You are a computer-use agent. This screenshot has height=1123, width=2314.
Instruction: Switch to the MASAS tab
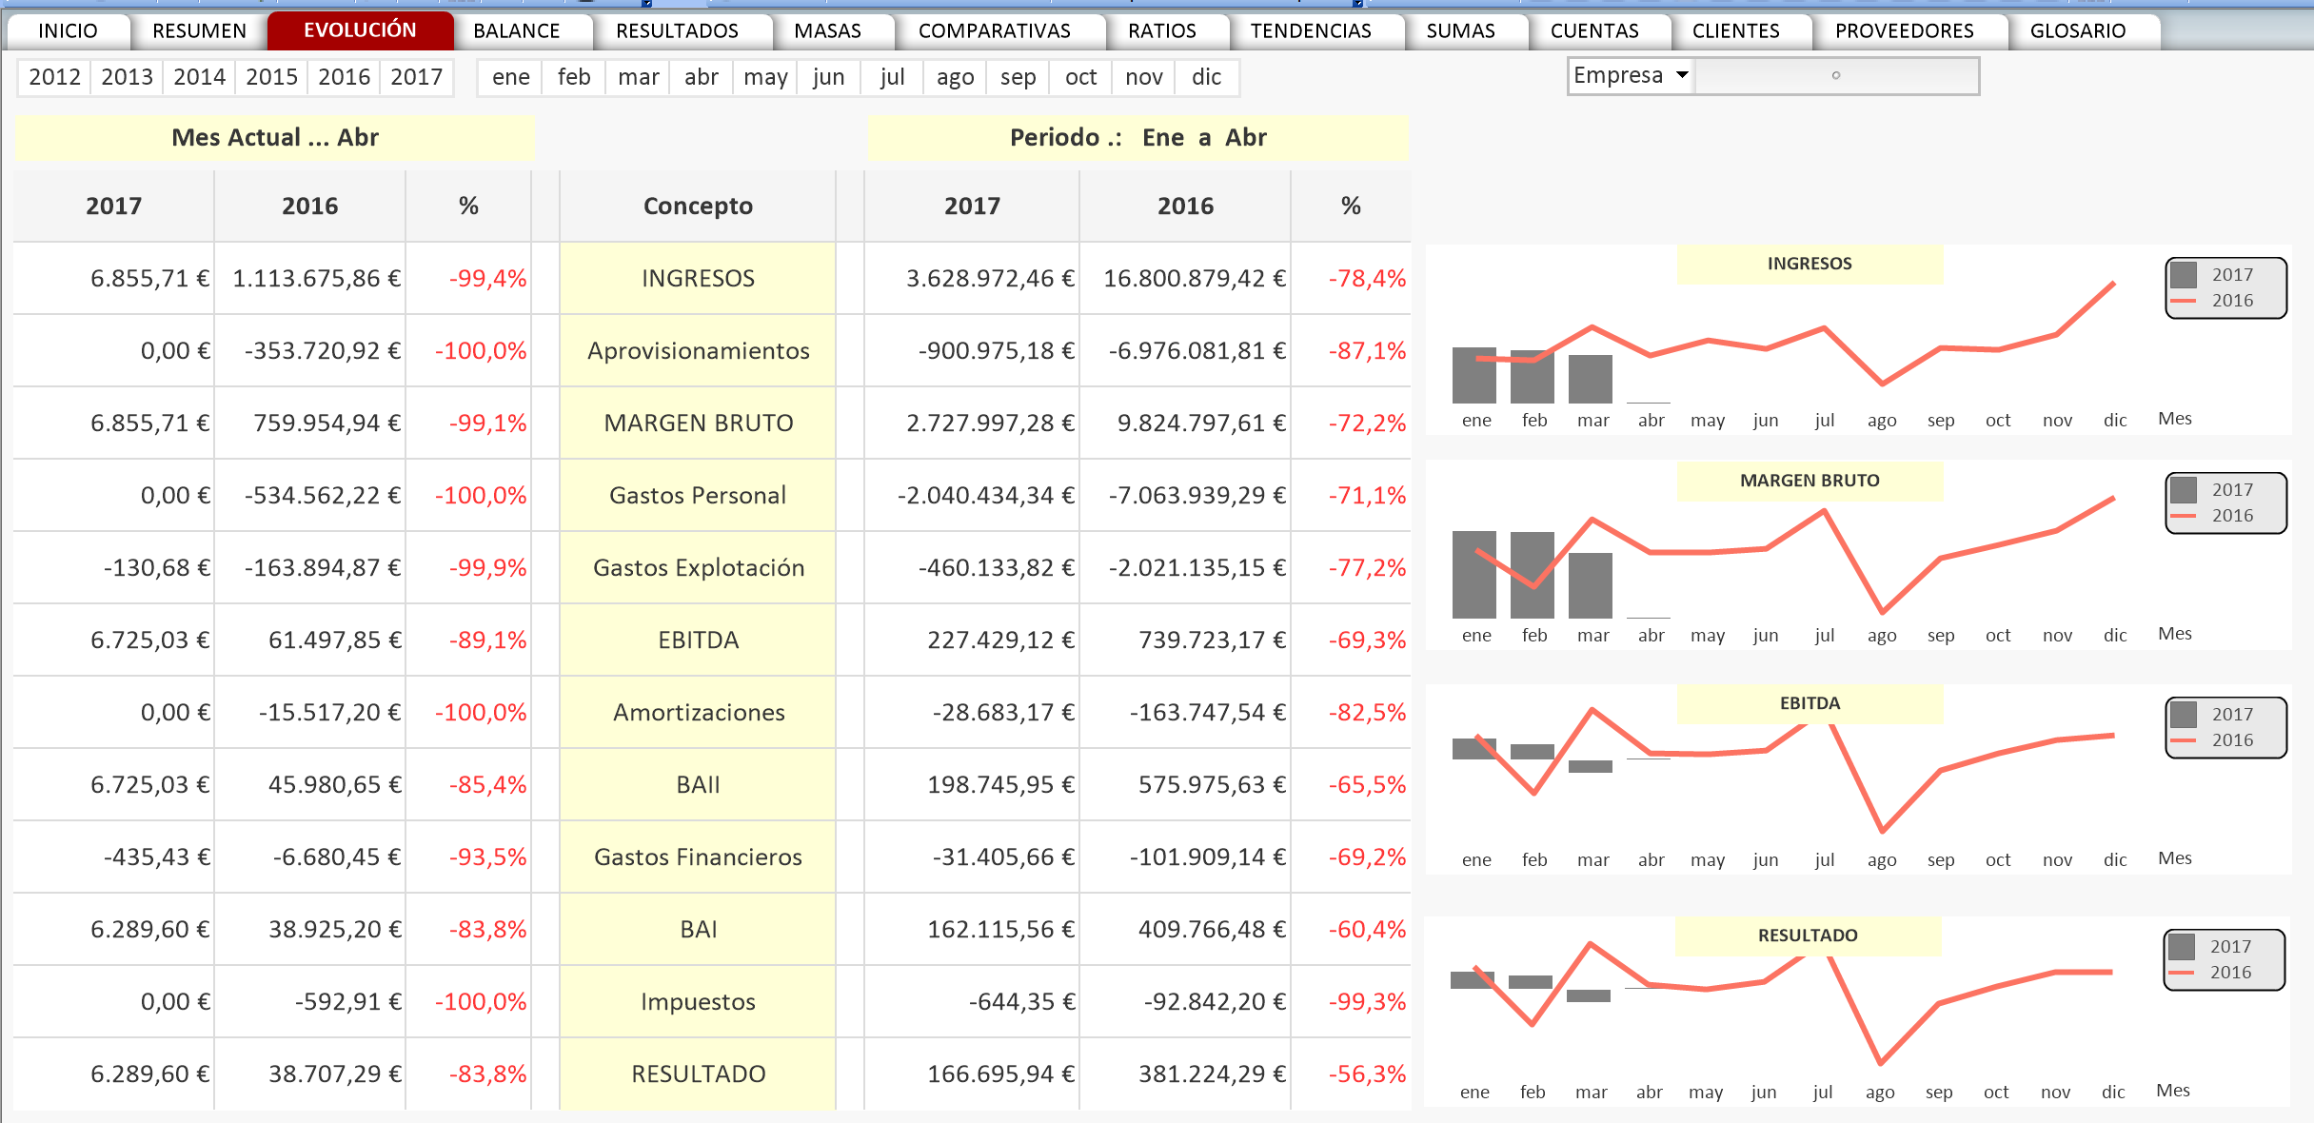(827, 30)
